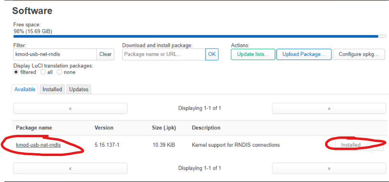Select the 'none' translation radio option

coord(60,72)
